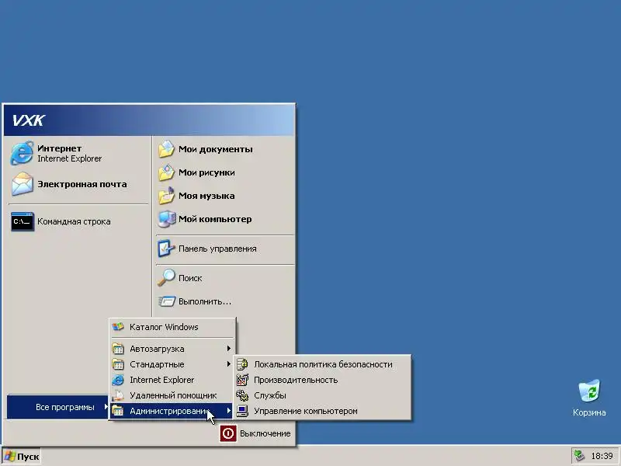Click the Пуск start button
Image resolution: width=621 pixels, height=466 pixels.
[x=22, y=457]
